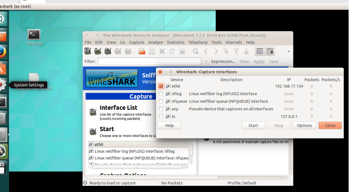The width and height of the screenshot is (349, 192).
Task: Open the Telephony menu
Action: (x=198, y=42)
